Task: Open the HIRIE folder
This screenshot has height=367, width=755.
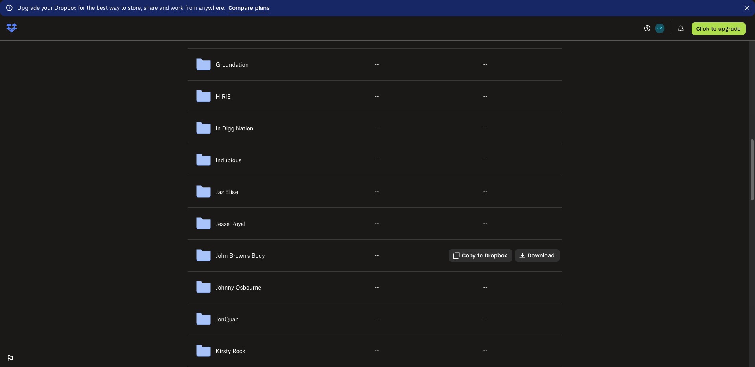Action: [x=223, y=97]
